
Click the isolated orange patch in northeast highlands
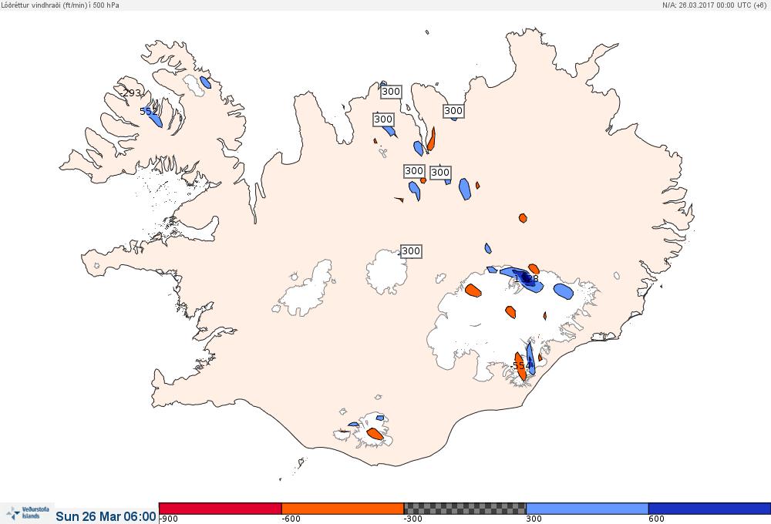click(523, 218)
